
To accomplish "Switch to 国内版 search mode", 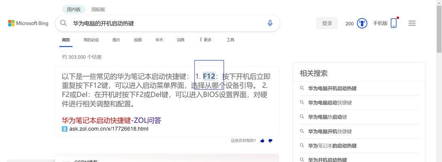I will click(74, 9).
